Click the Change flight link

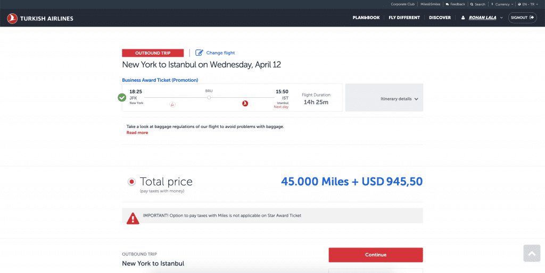(x=220, y=53)
